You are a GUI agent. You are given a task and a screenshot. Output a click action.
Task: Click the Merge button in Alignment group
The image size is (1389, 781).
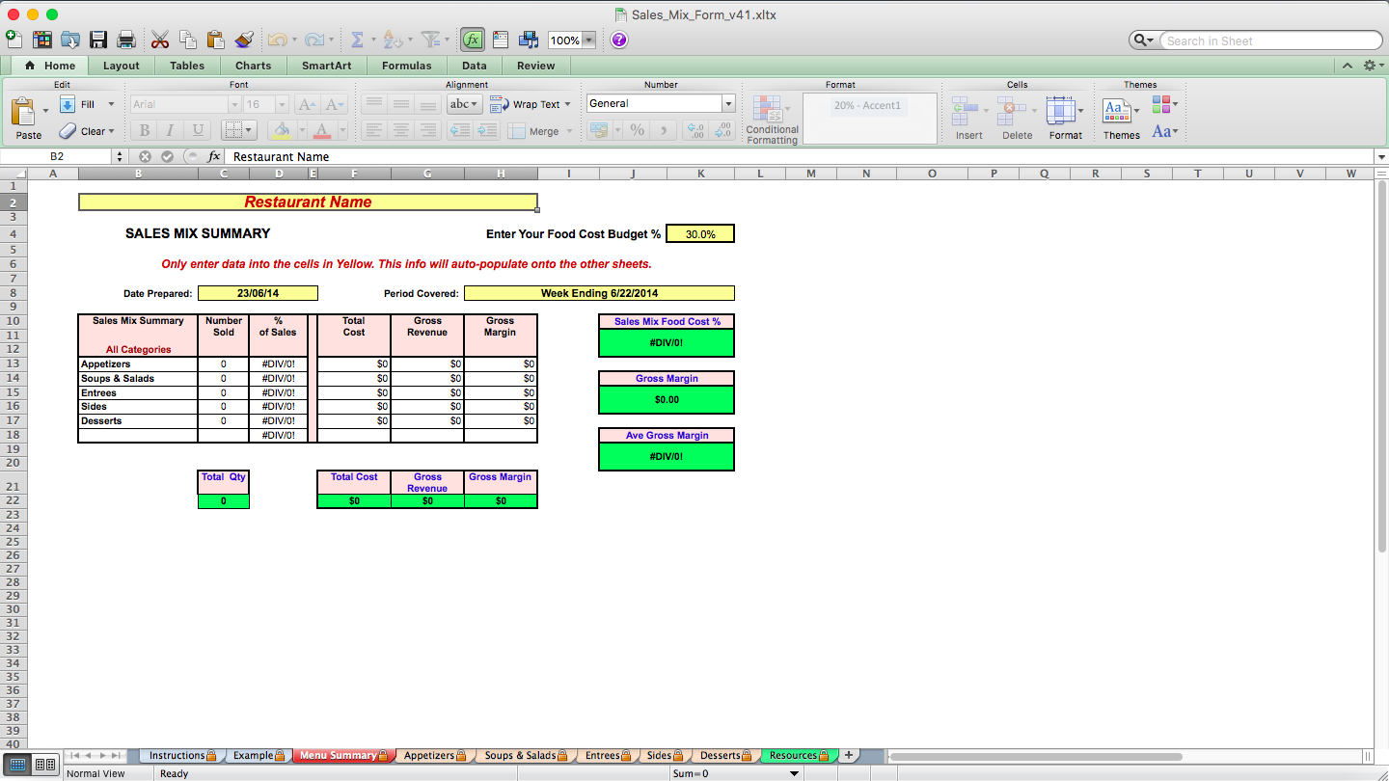point(533,131)
